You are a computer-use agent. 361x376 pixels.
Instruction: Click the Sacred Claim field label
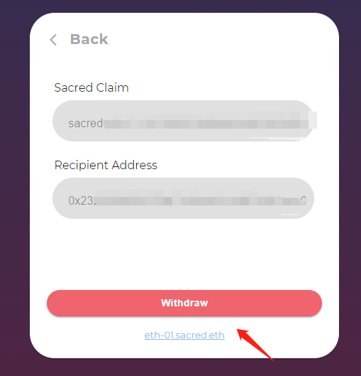91,87
